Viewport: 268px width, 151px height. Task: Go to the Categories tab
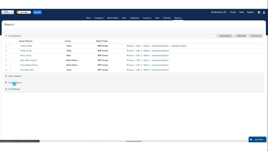pyautogui.click(x=99, y=18)
